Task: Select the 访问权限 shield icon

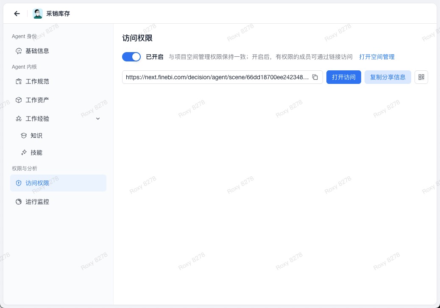Action: click(x=19, y=183)
